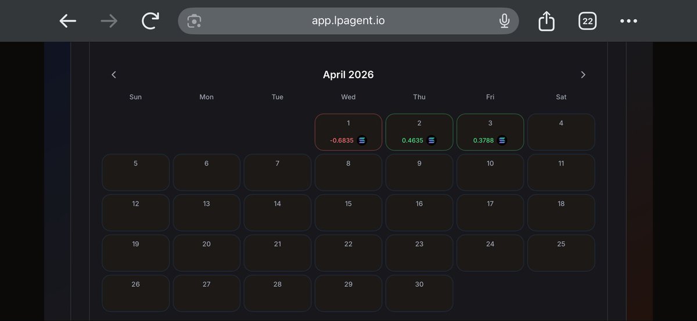Click the Mon weekday column header
The width and height of the screenshot is (697, 321).
click(x=206, y=97)
